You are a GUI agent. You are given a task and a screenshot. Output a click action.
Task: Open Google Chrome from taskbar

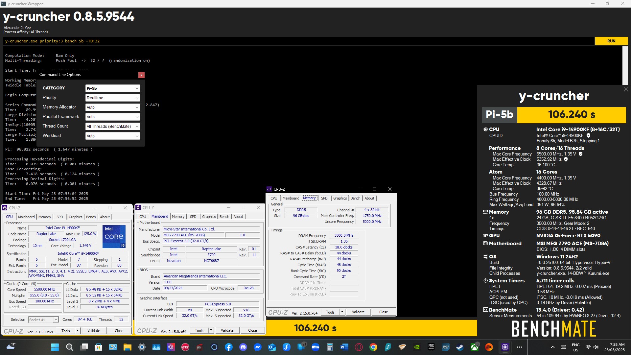[x=373, y=347]
